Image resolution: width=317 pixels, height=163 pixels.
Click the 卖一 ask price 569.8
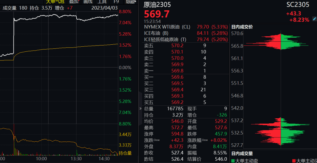pos(177,71)
